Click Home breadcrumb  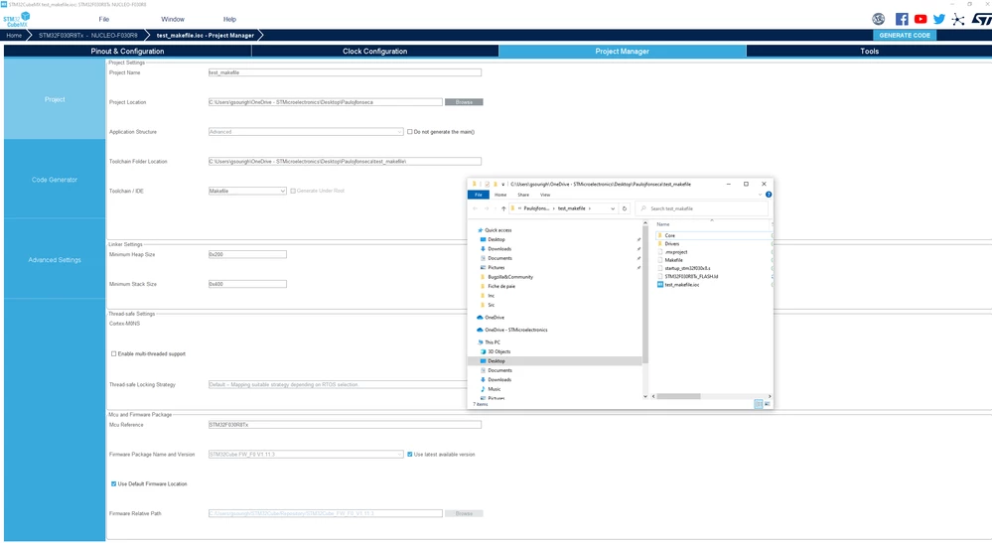[x=14, y=36]
